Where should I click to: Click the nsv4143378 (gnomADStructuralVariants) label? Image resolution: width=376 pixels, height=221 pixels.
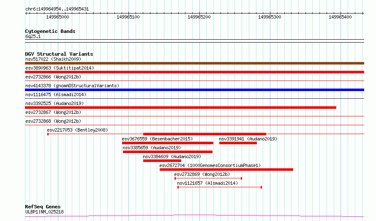(x=72, y=86)
